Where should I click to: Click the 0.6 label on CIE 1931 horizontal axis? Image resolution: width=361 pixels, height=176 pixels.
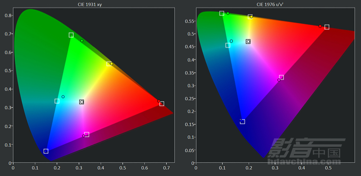(145, 168)
